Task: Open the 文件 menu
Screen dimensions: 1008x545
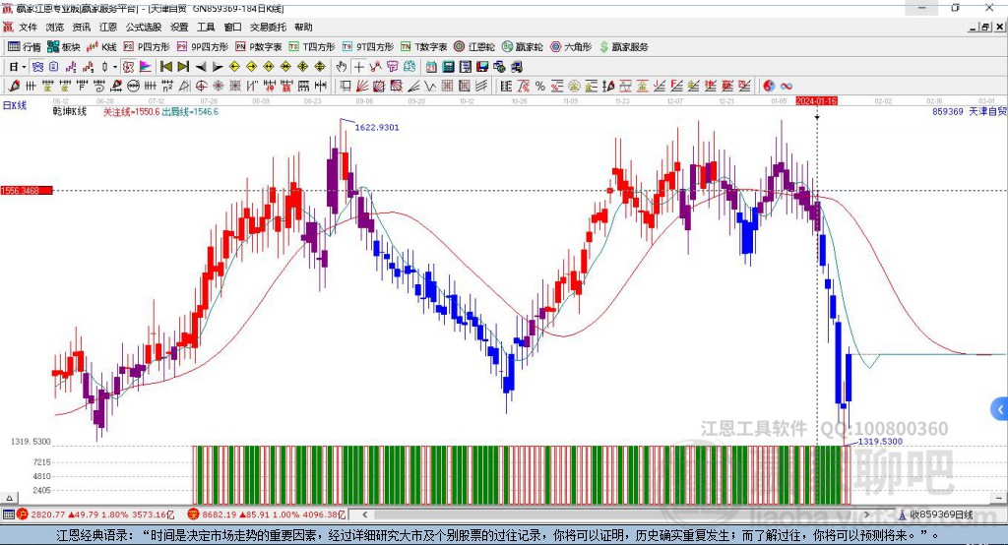Action: point(28,27)
